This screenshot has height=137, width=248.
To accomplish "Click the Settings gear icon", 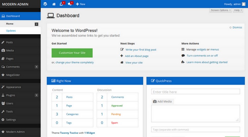I will 3,120.
